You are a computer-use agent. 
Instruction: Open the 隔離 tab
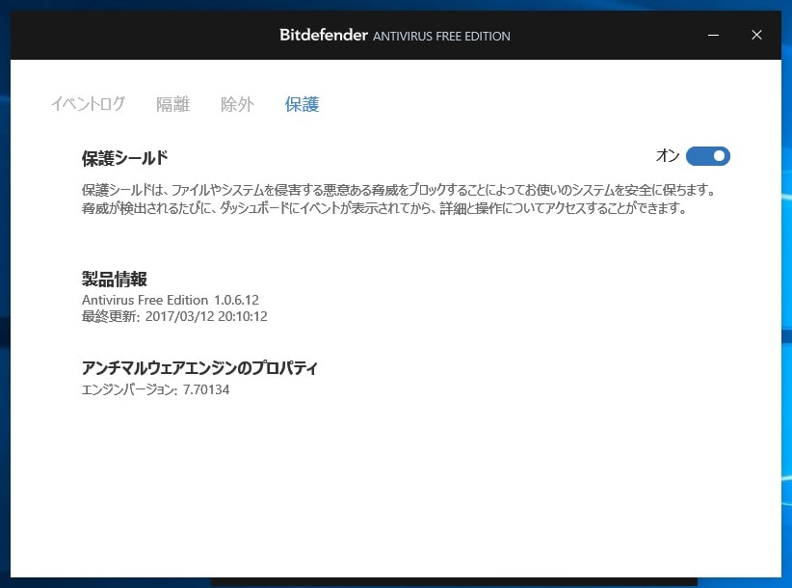172,104
